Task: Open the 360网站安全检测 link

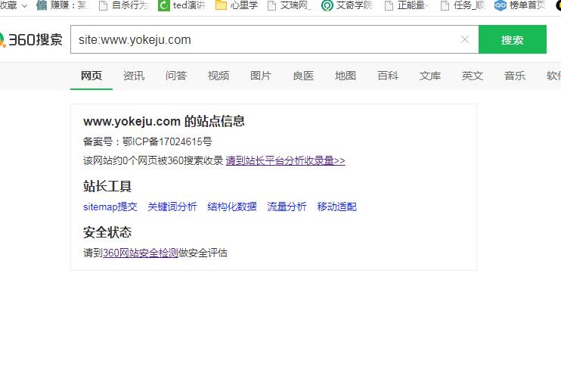Action: (141, 253)
